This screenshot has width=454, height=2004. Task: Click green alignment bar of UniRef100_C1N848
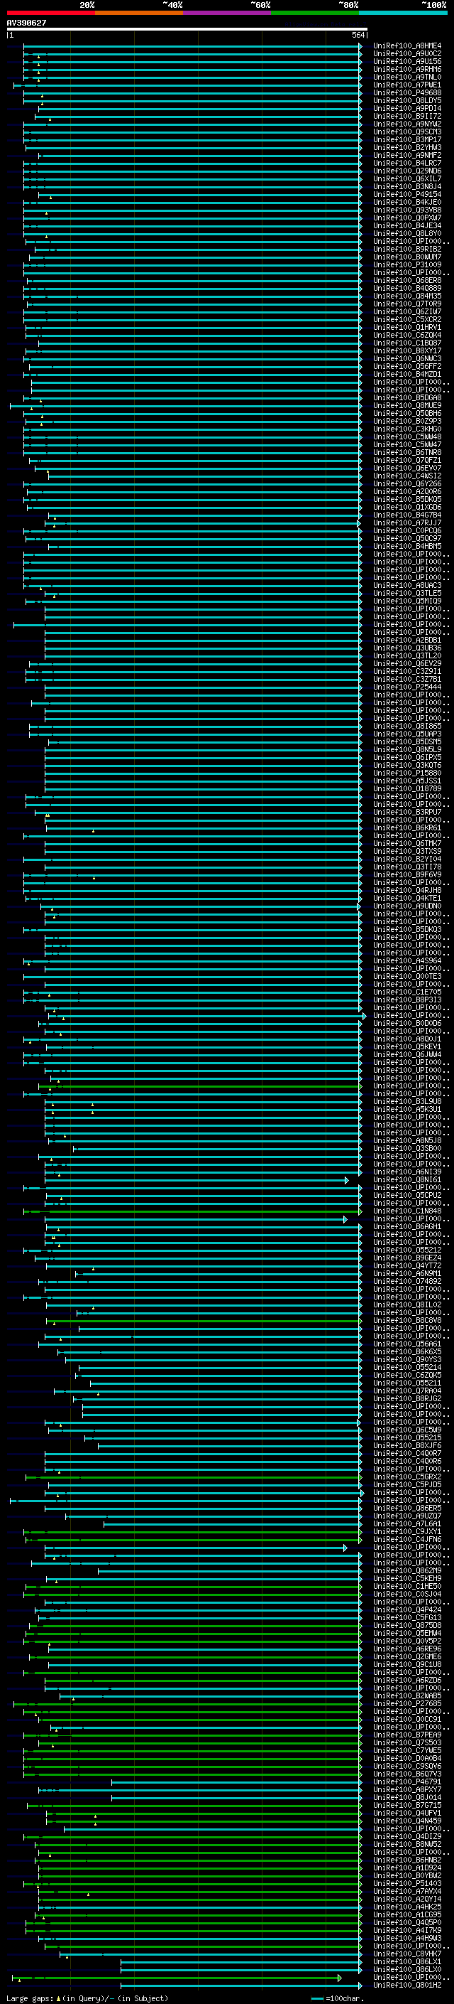[x=192, y=1211]
